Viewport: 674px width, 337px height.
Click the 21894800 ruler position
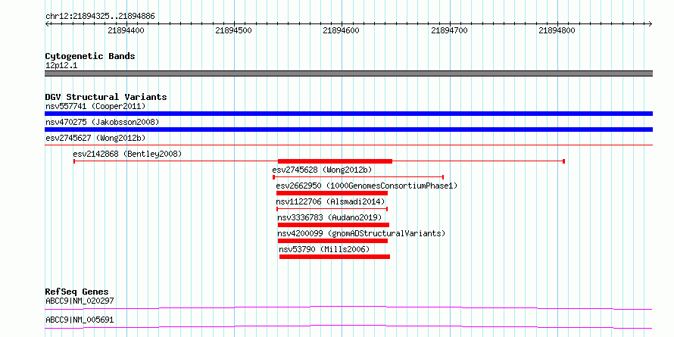pyautogui.click(x=557, y=30)
